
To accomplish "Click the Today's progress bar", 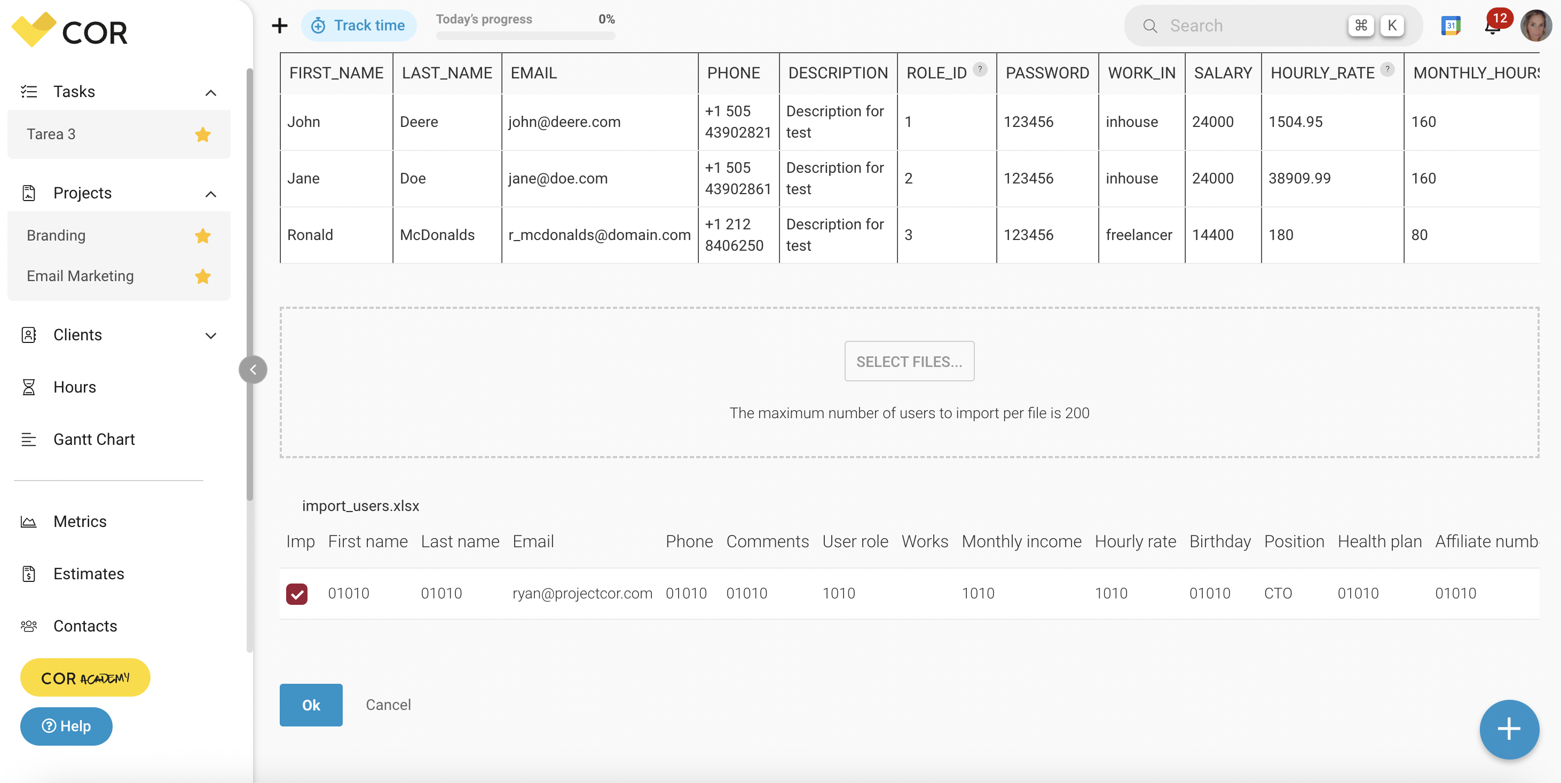I will coord(525,35).
